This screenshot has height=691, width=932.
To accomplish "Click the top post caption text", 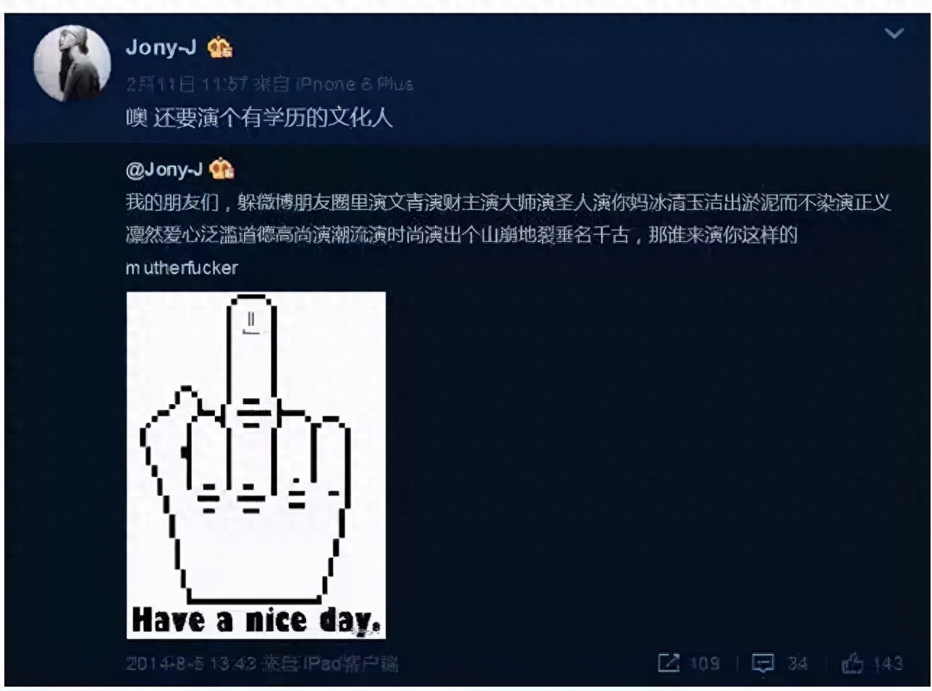I will 259,118.
